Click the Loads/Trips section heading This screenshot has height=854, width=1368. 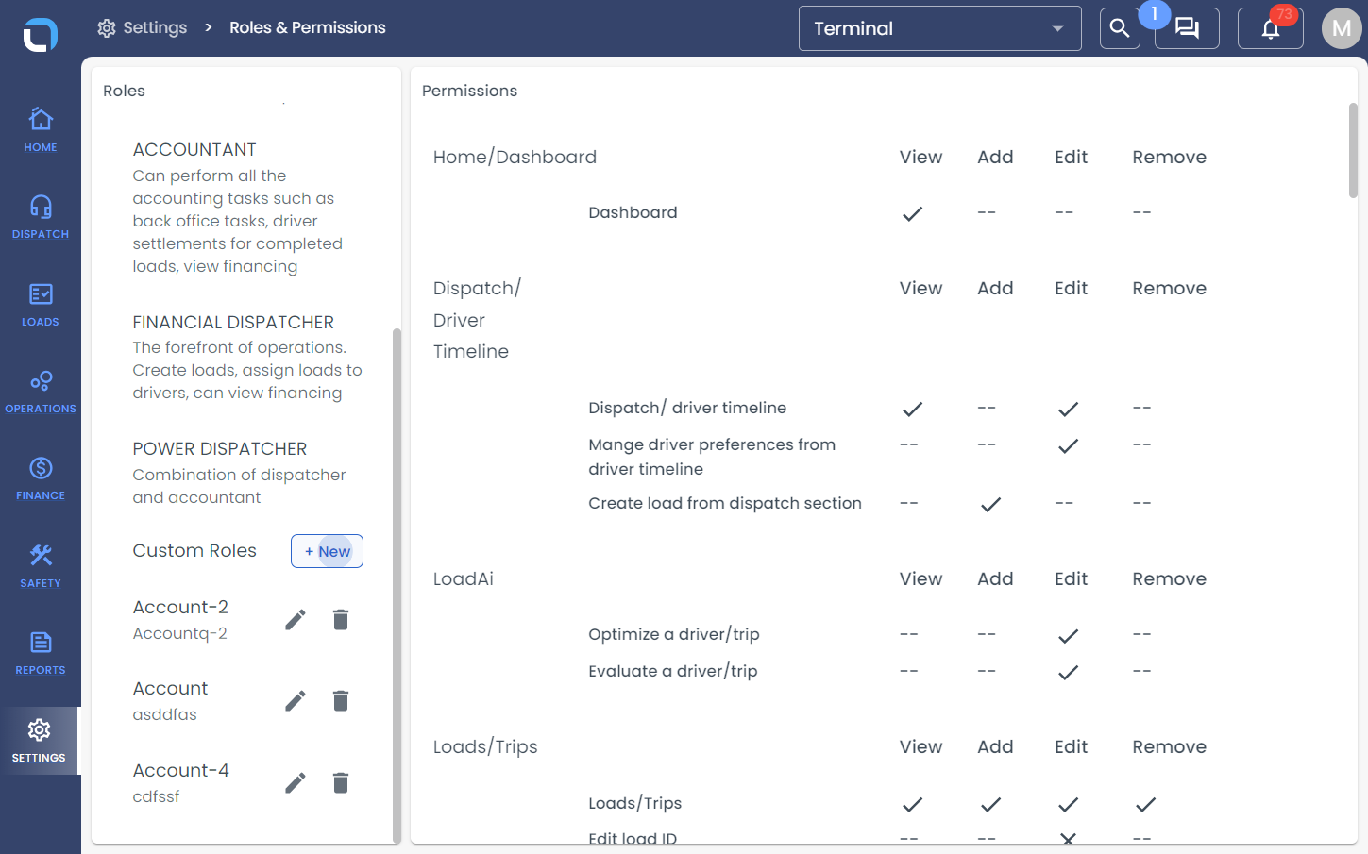pyautogui.click(x=485, y=746)
